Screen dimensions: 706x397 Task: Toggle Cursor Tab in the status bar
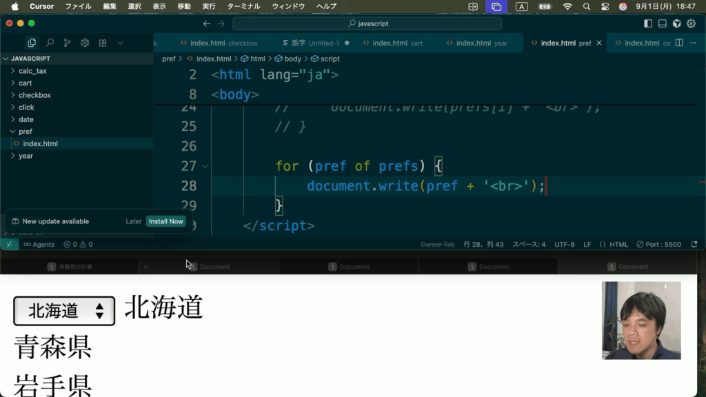(438, 244)
